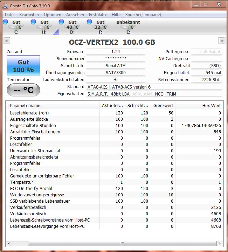
Task: Select the Ausrangierte Blöcke row
Action: [115, 119]
